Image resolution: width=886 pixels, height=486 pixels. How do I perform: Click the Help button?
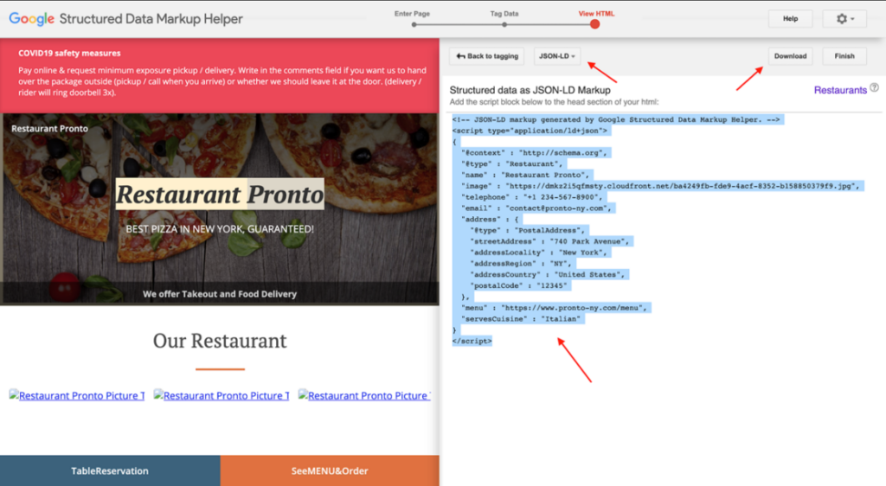tap(790, 19)
